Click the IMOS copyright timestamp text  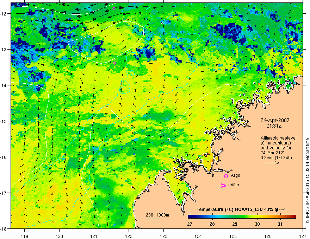pos(307,181)
